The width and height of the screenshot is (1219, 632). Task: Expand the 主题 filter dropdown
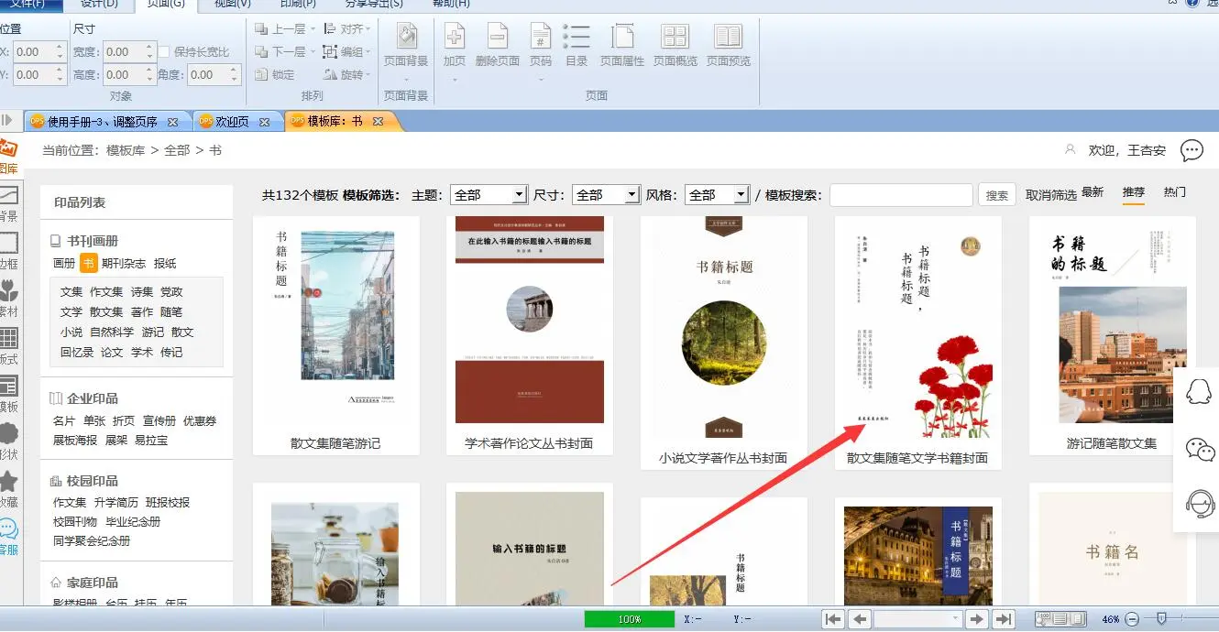click(x=519, y=195)
